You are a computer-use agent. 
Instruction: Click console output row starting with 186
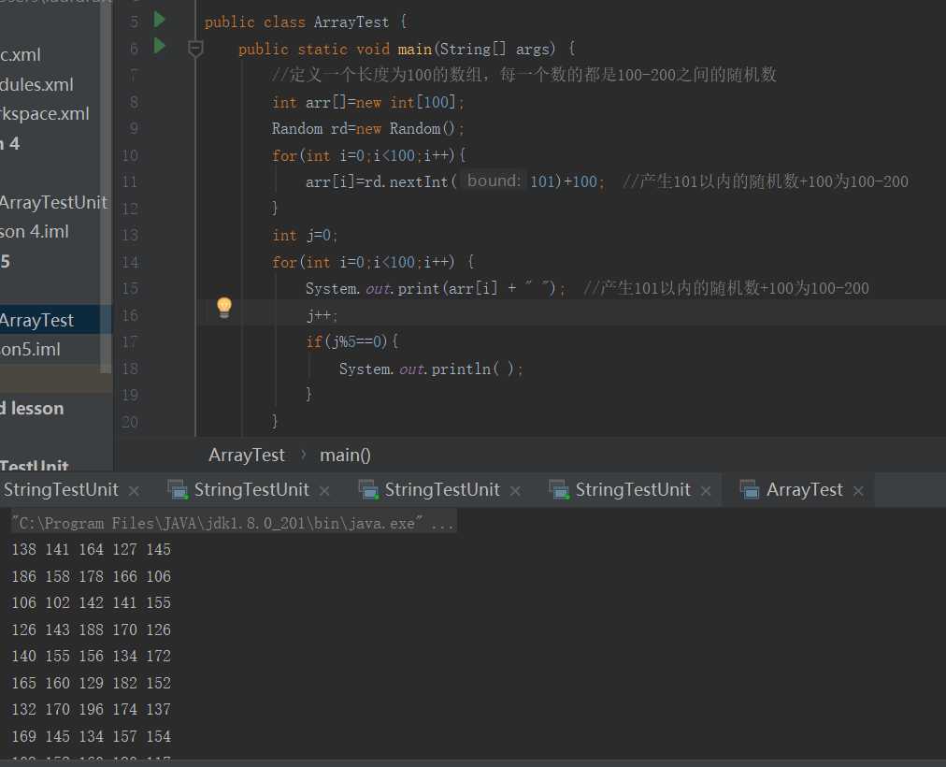pyautogui.click(x=91, y=576)
